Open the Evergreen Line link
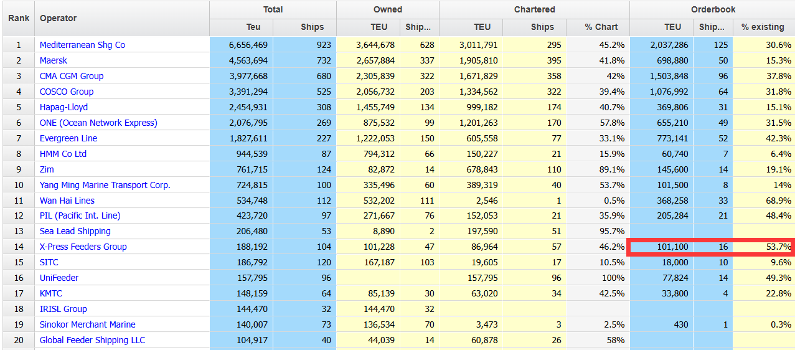This screenshot has width=795, height=350. pos(68,138)
